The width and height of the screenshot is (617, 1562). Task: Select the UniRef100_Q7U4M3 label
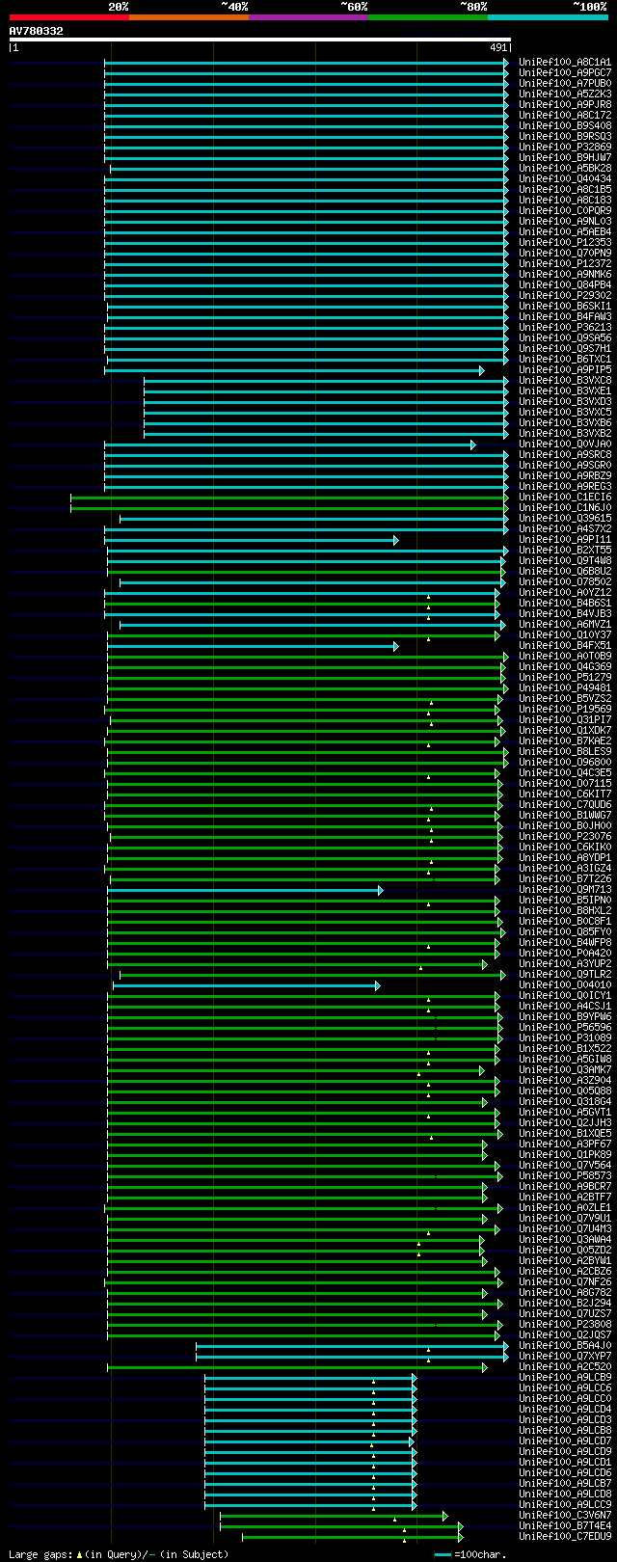point(565,1229)
